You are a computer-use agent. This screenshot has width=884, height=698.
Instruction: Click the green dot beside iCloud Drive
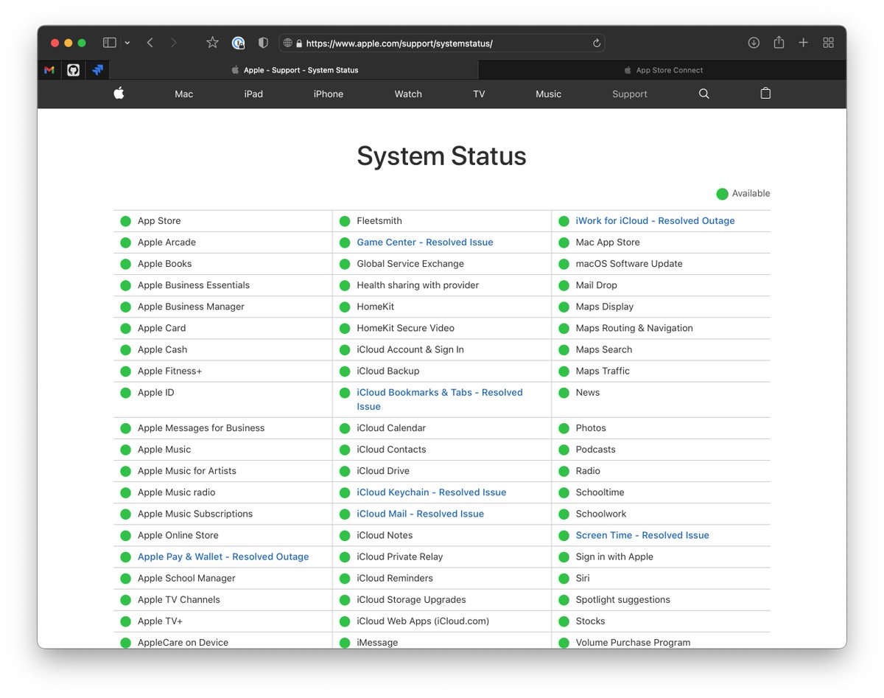click(x=345, y=470)
